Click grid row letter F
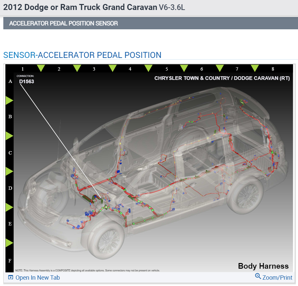The width and height of the screenshot is (298, 286). pos(10,261)
